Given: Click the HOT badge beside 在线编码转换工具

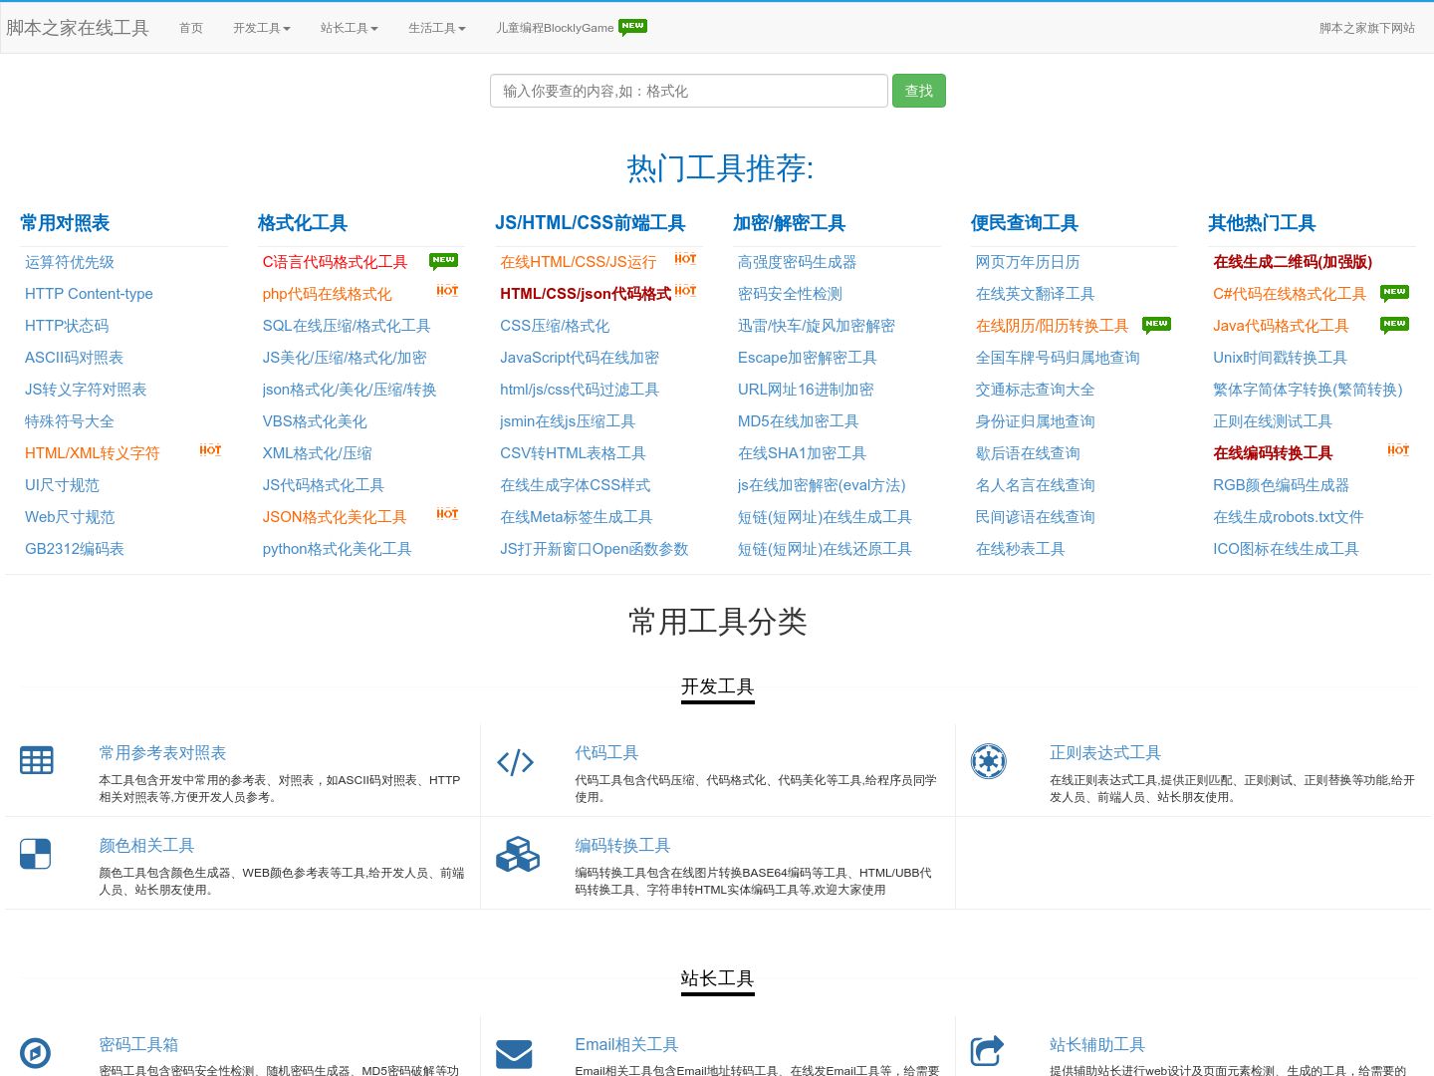Looking at the screenshot, I should 1398,450.
